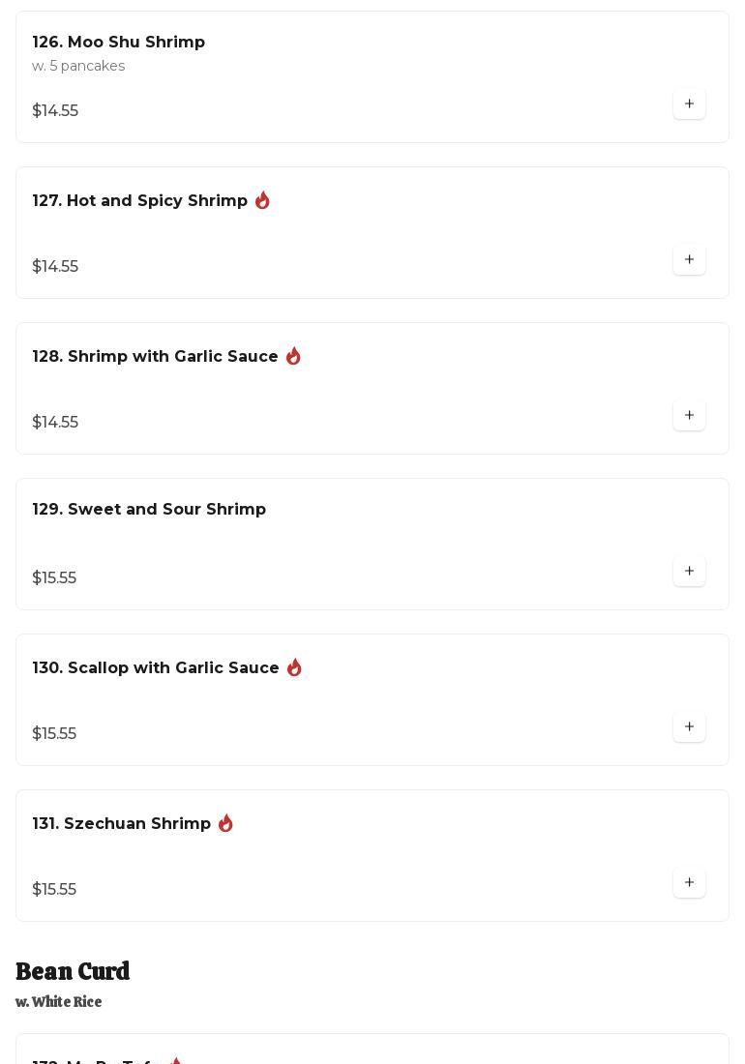Image resolution: width=745 pixels, height=1064 pixels.
Task: Add Szechuan Shrimp to cart
Action: coord(689,882)
